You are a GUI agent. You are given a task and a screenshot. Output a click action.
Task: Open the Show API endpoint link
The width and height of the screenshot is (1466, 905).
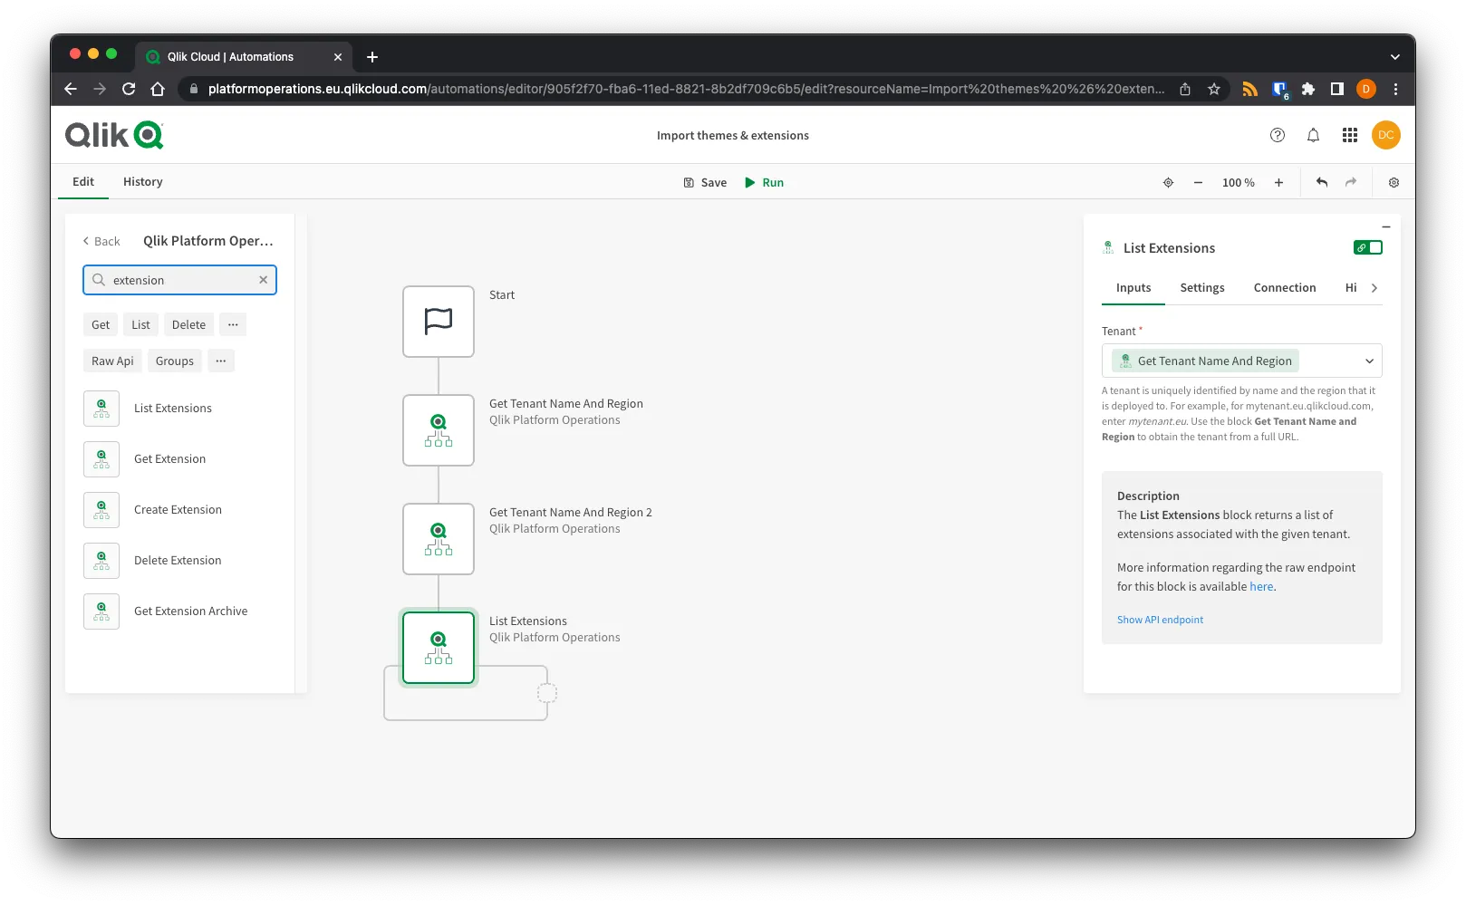coord(1160,620)
